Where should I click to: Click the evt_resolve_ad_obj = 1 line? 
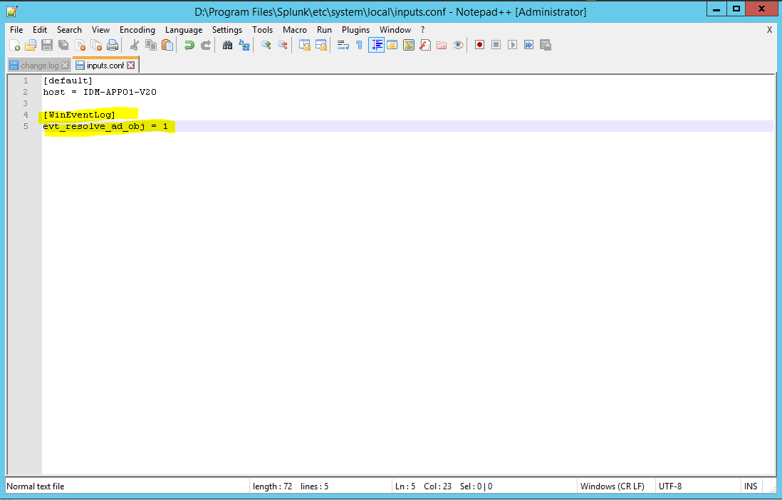pos(105,126)
